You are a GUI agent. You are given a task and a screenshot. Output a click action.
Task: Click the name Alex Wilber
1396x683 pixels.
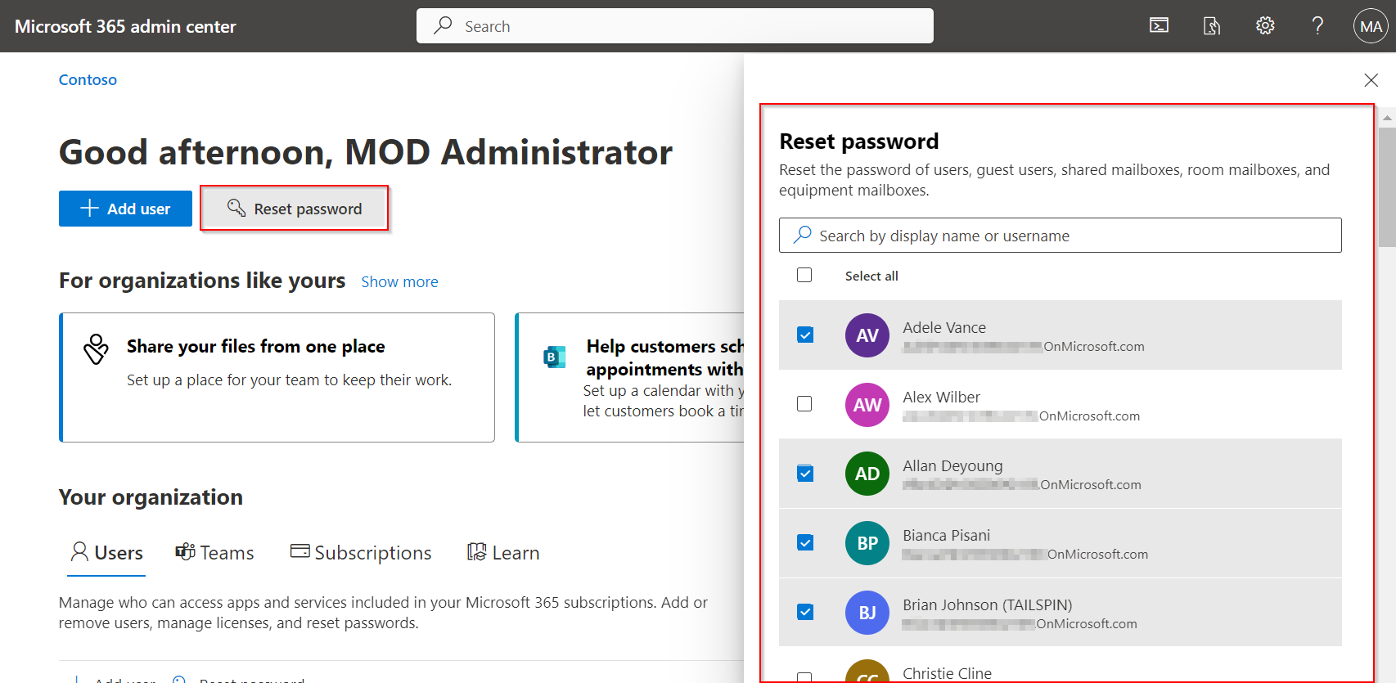(941, 397)
